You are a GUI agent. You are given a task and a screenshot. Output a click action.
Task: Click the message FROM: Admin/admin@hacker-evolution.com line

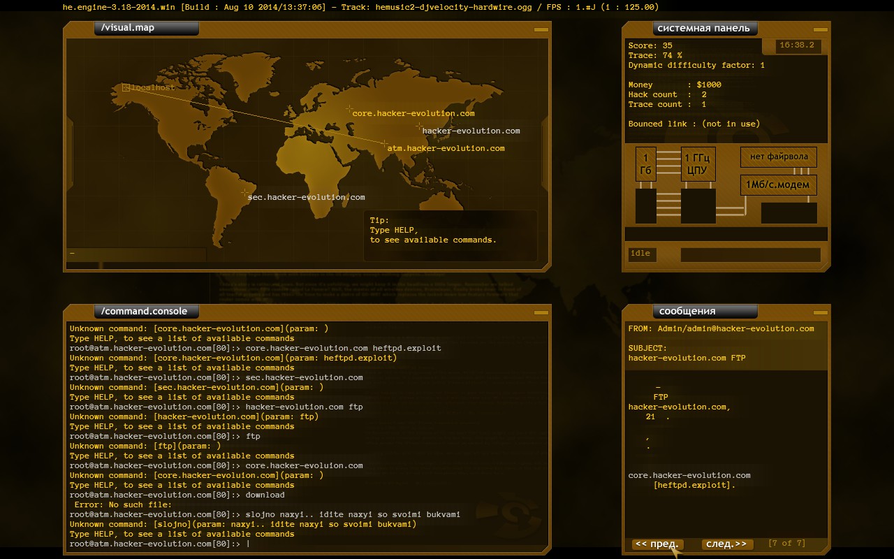point(721,328)
